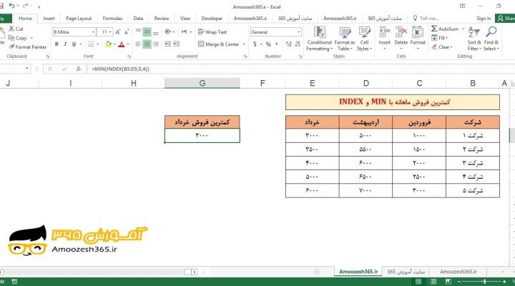Screen dimensions: 515x286
Task: Click Increase Indent icon
Action: tap(177, 44)
